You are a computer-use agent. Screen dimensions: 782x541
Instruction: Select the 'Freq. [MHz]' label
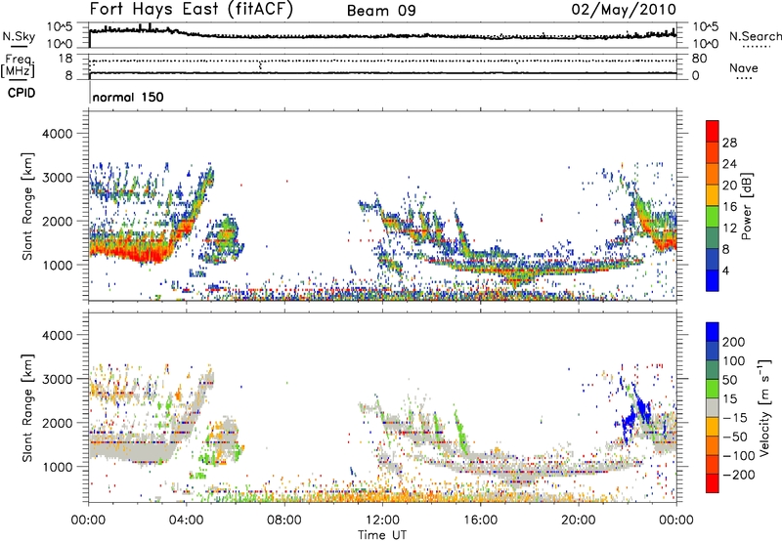(18, 65)
